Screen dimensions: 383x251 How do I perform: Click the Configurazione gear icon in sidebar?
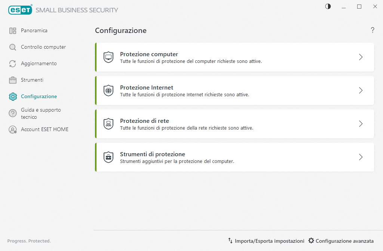pyautogui.click(x=12, y=96)
